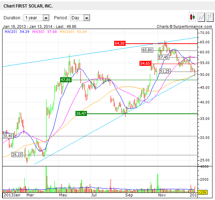Click the 30.40 price level label
The width and height of the screenshot is (215, 200).
8,136
